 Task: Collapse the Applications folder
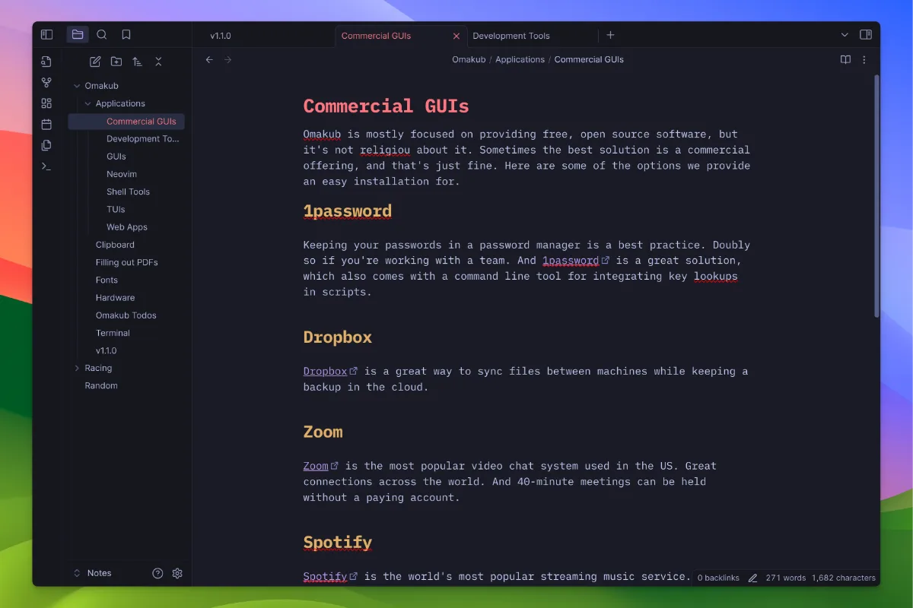coord(88,103)
